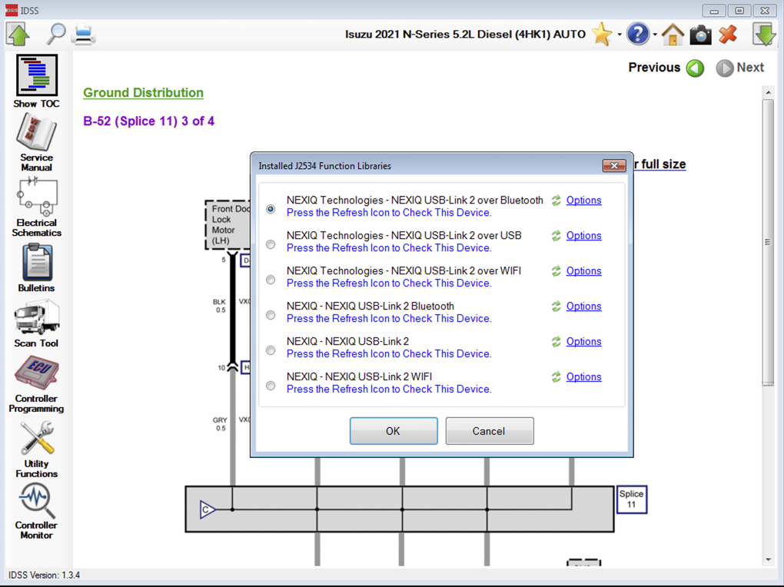
Task: Refresh NEXIQ Technologies USB-Link 2 over Bluetooth device
Action: tap(556, 201)
